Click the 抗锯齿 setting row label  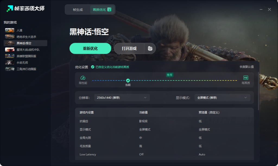[x=84, y=121]
